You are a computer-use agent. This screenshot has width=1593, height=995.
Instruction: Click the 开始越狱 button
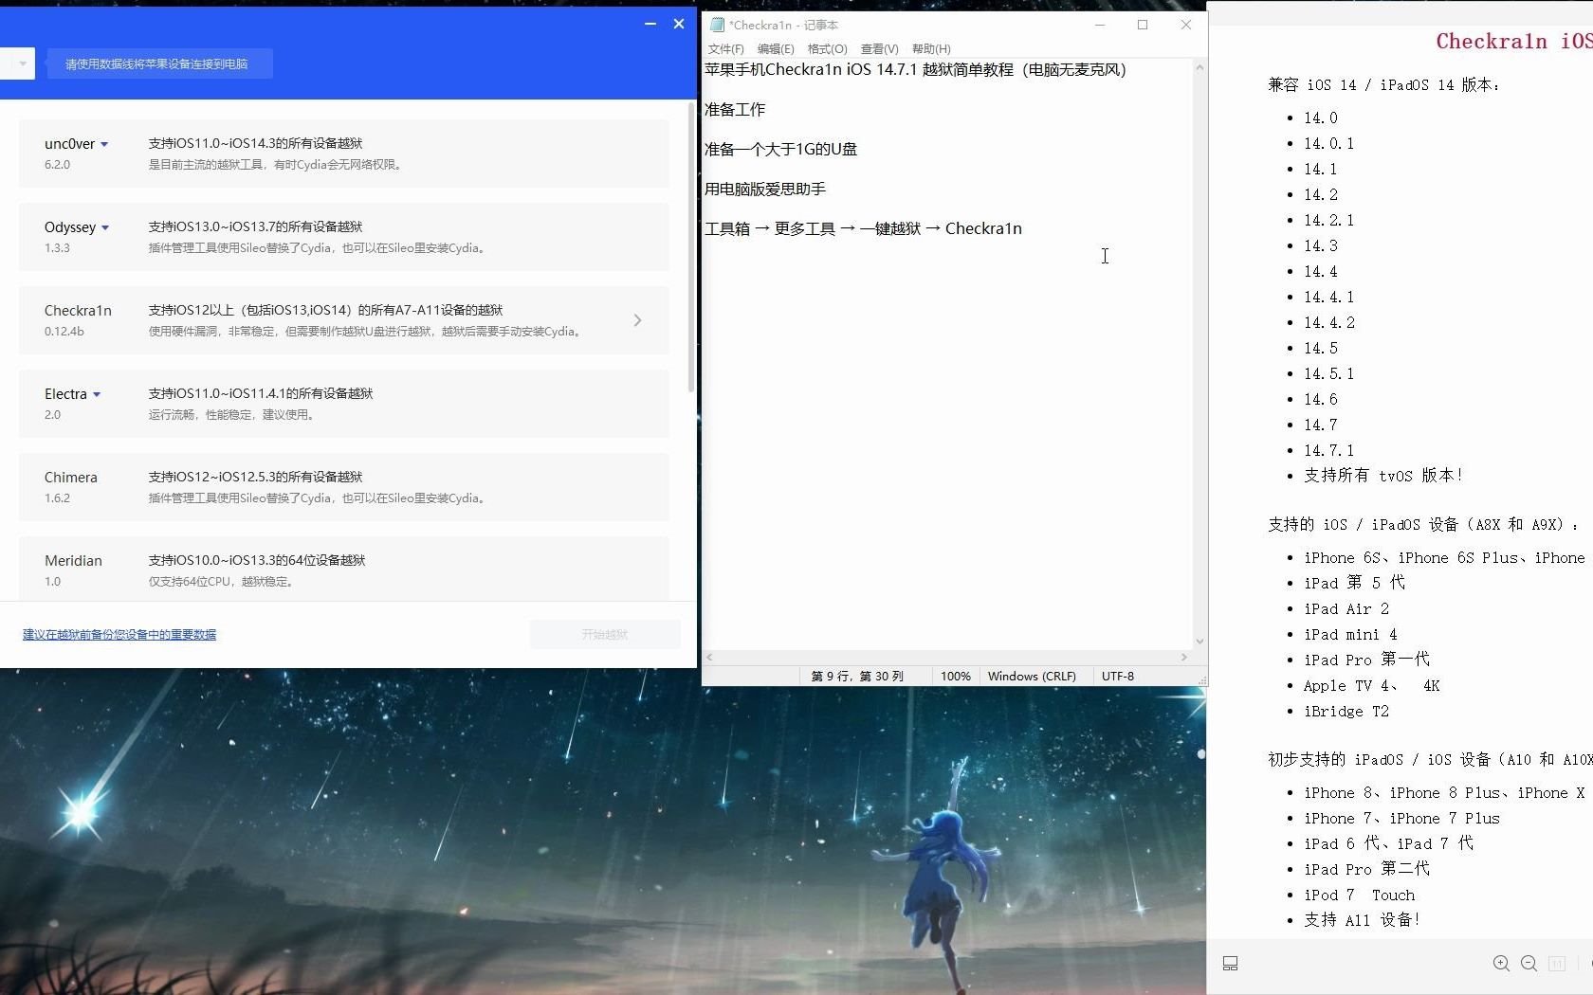pos(605,634)
